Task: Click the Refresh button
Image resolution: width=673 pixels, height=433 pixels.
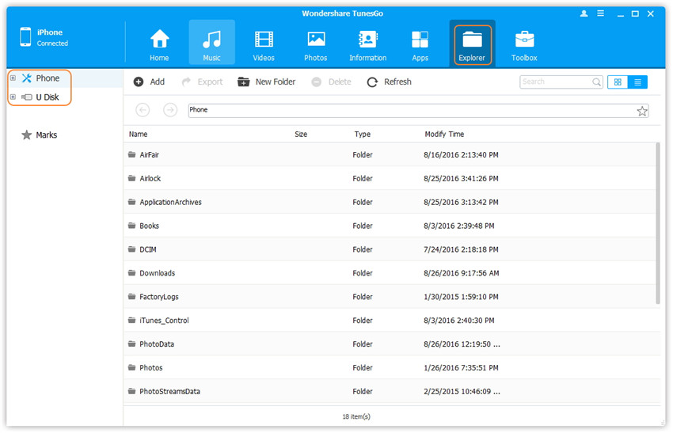Action: point(389,82)
